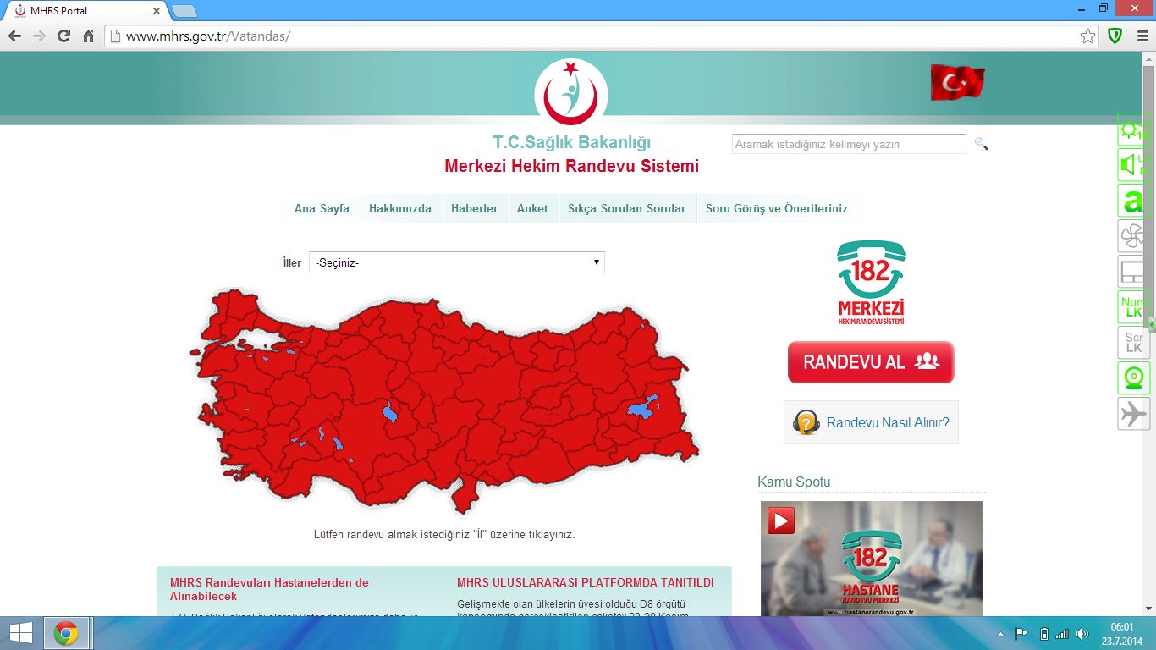Click the browser address bar
Viewport: 1156px width, 650px height.
592,36
